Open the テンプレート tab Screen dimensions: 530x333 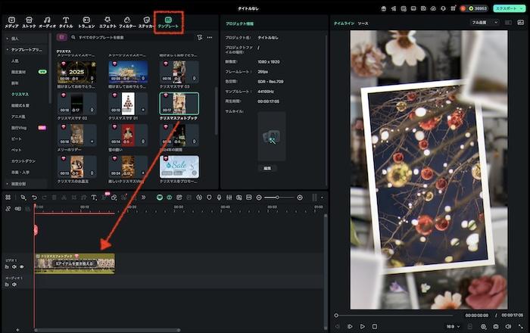coord(168,22)
